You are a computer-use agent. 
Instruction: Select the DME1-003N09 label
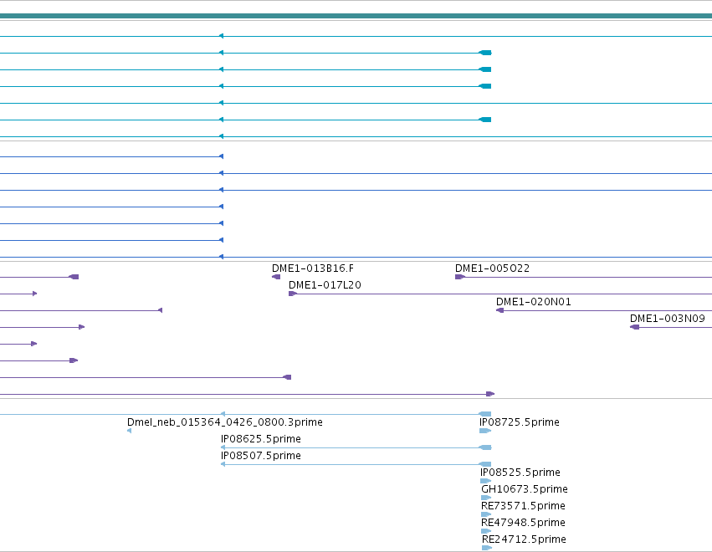(x=668, y=319)
